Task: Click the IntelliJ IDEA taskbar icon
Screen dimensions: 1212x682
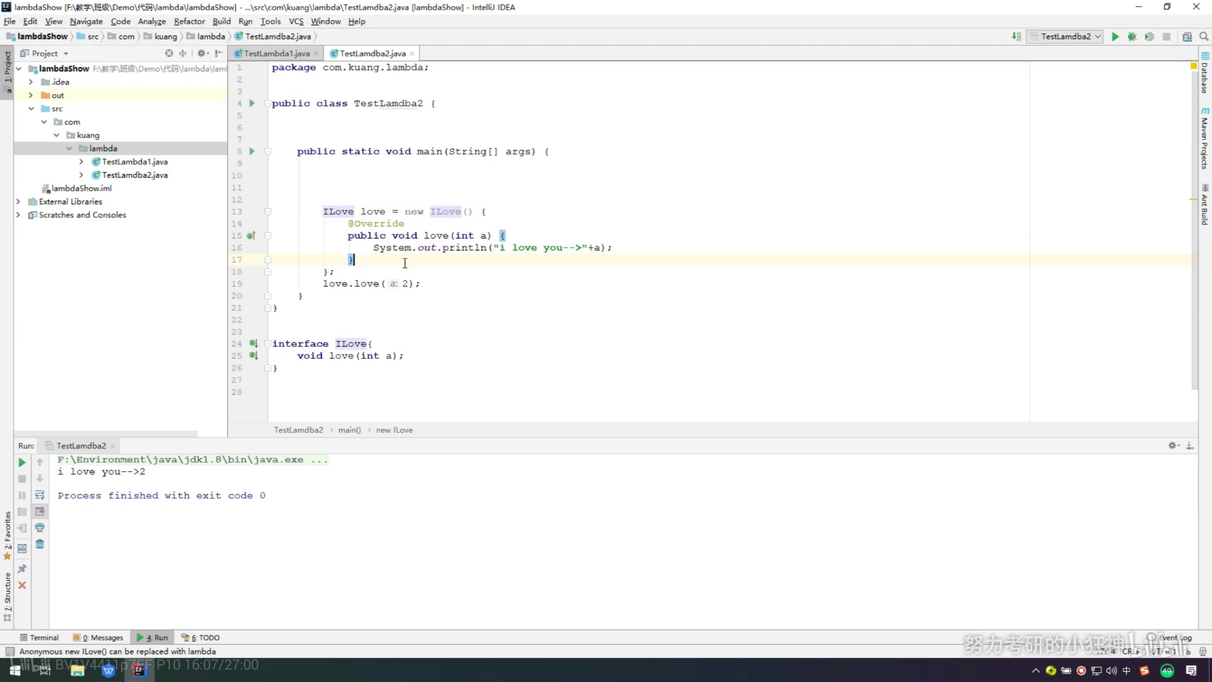Action: 139,670
